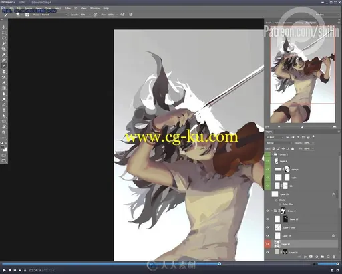342x274 pixels.
Task: Create new adjustment layer icon
Action: [x=317, y=257]
